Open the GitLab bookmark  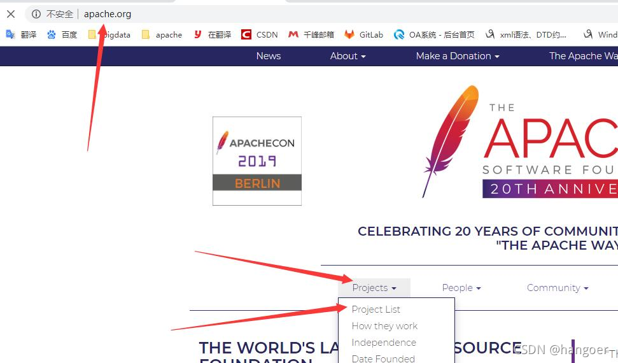tap(364, 35)
